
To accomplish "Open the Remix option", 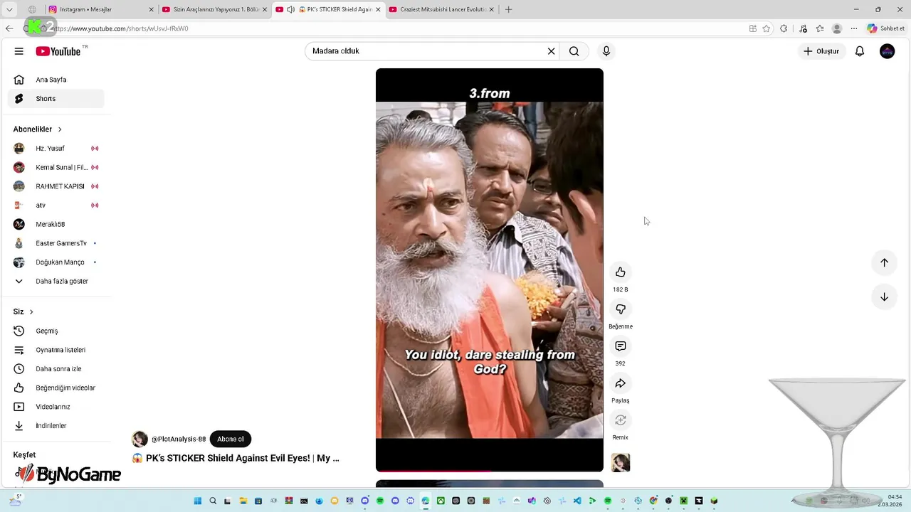I will click(621, 420).
